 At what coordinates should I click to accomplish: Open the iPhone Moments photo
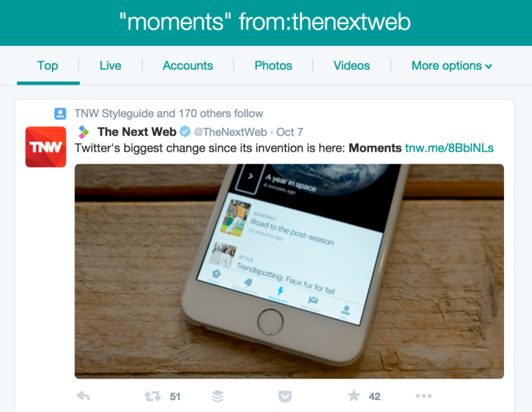tap(289, 271)
